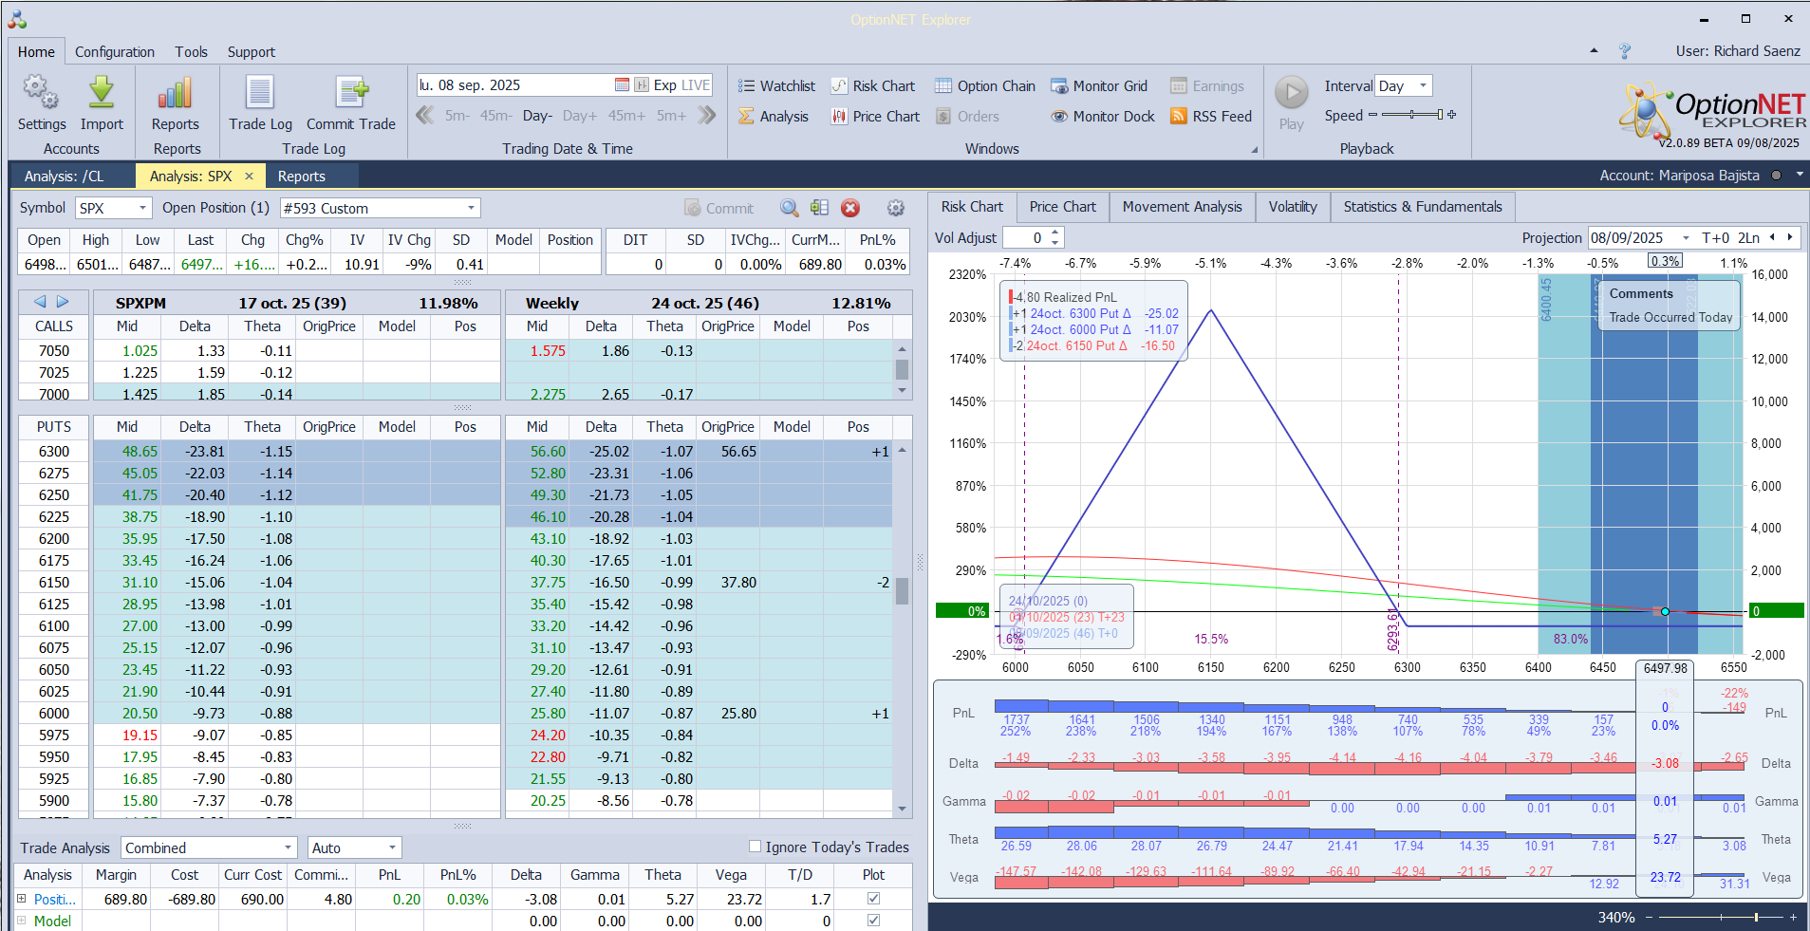Toggle the 2Ln lines option
1810x931 pixels.
1748,238
